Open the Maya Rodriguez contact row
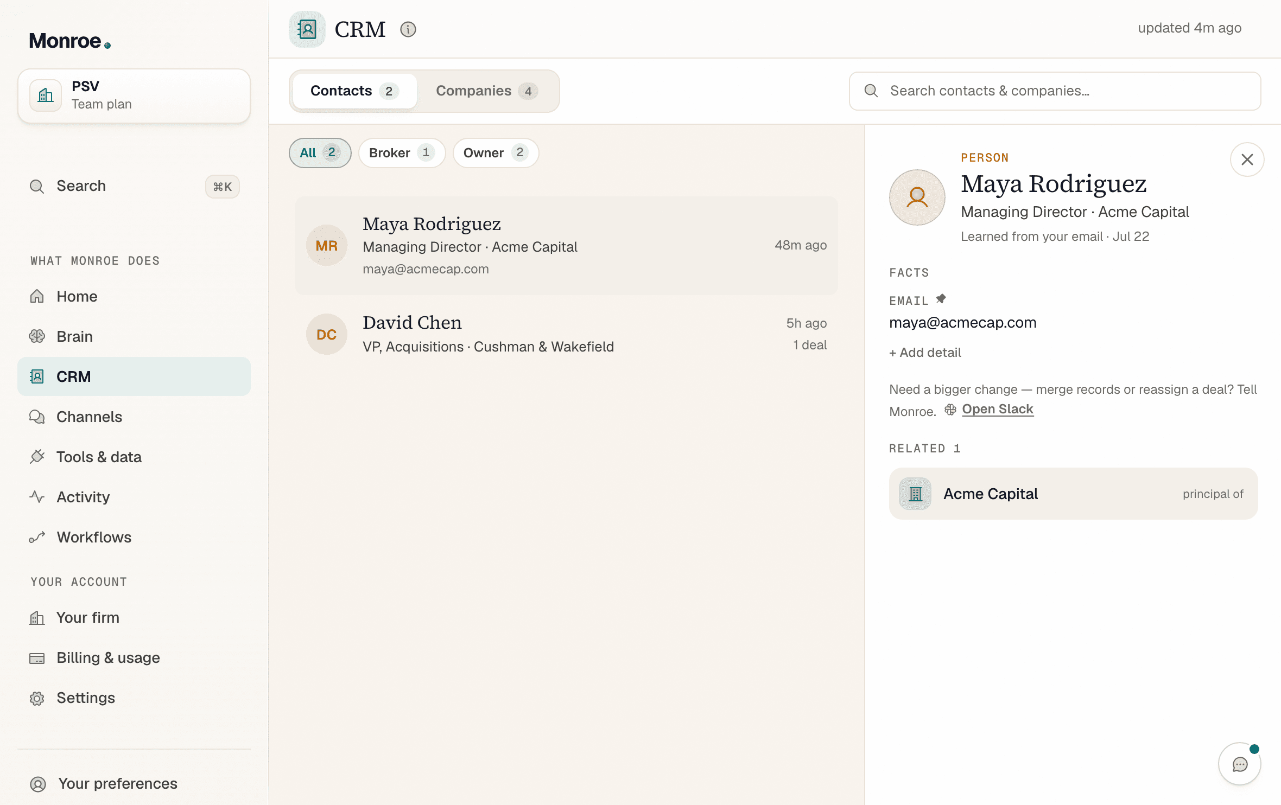 point(567,246)
